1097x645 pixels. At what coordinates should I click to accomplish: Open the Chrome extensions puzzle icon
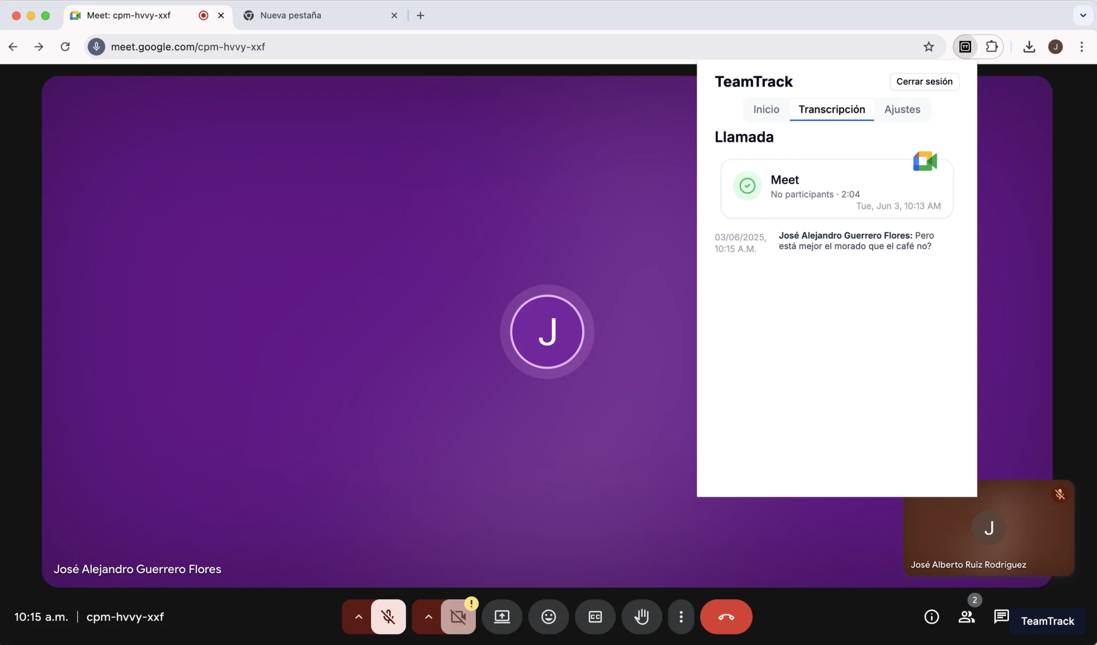pyautogui.click(x=991, y=47)
